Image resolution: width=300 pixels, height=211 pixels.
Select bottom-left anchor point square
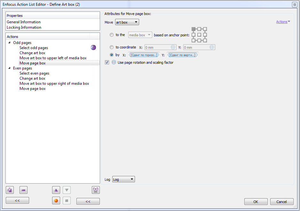193,40
